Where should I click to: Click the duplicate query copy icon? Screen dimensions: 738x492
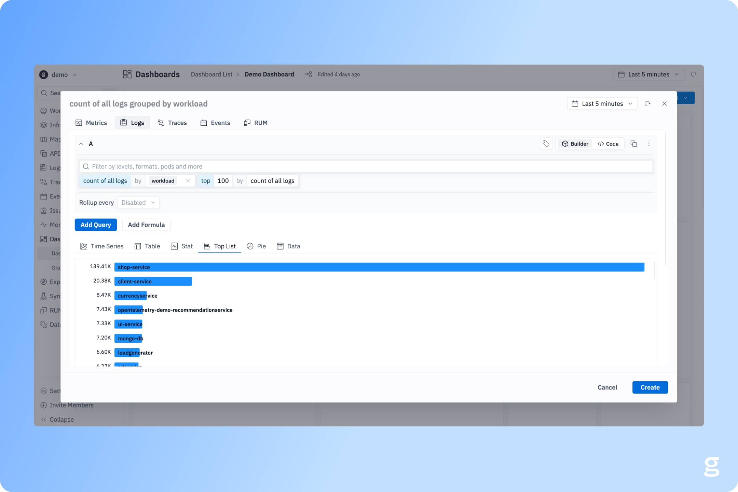click(x=633, y=144)
